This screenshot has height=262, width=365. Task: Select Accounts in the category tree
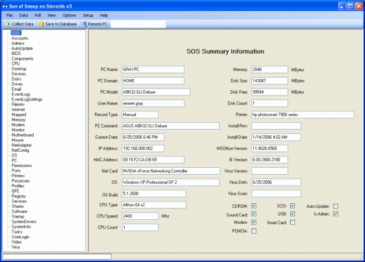[x=19, y=38]
